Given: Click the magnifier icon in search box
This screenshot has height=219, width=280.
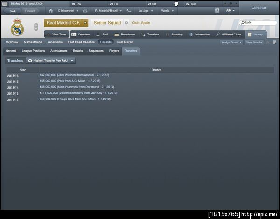Looking at the screenshot, I should (243, 23).
